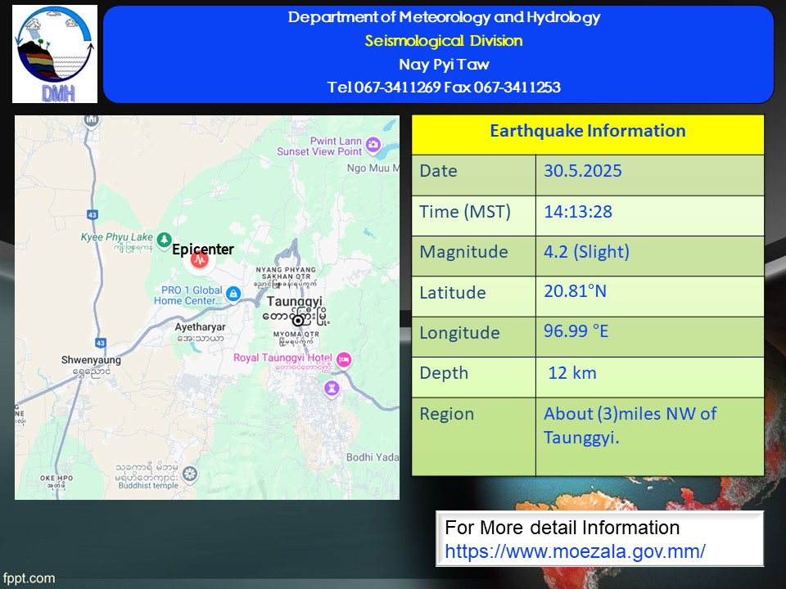This screenshot has width=786, height=589.
Task: Click the Seismological Division yellow heading
Action: point(443,41)
